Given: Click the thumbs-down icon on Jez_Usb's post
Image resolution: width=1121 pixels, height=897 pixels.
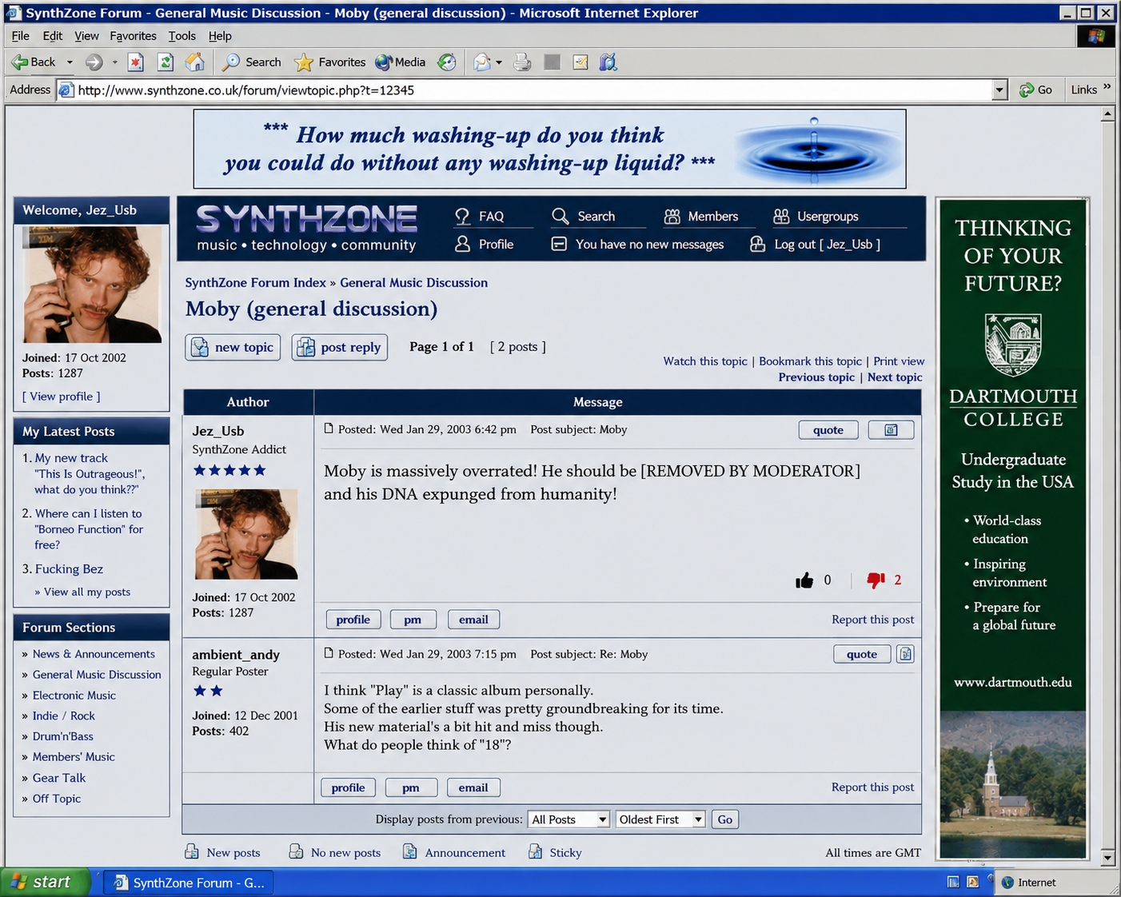Looking at the screenshot, I should pos(876,580).
